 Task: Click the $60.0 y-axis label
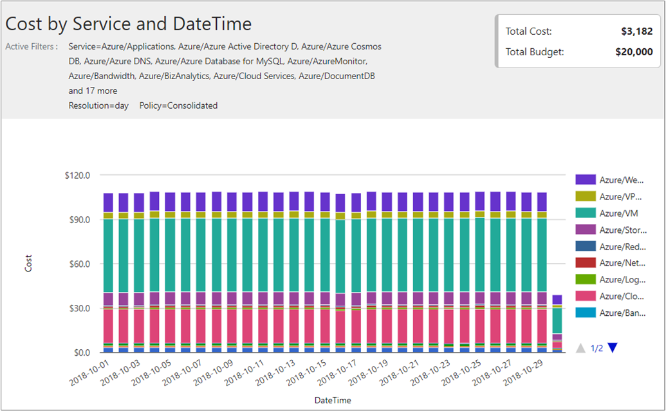coord(79,264)
